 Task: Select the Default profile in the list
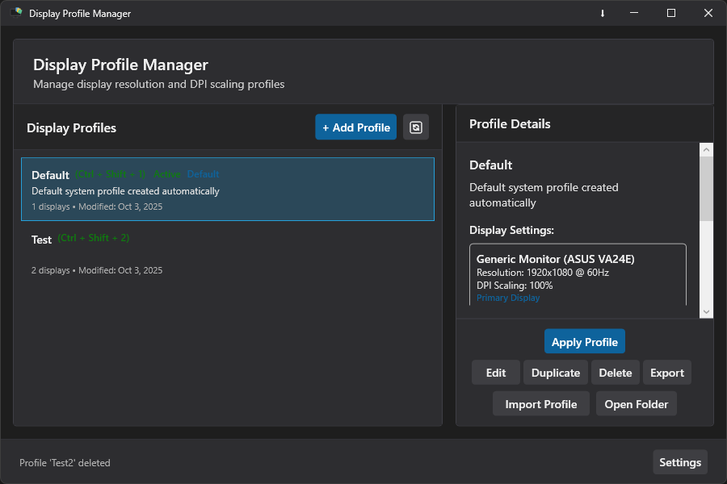(x=228, y=190)
